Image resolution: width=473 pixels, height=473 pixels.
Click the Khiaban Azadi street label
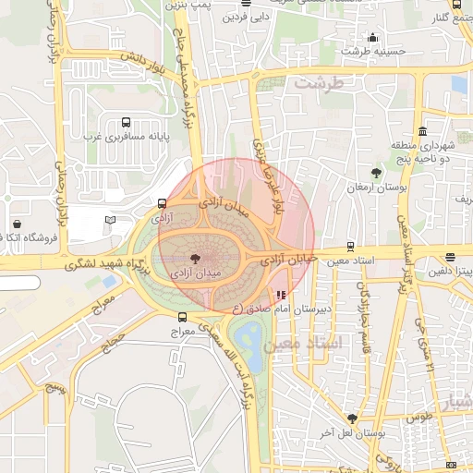289,261
